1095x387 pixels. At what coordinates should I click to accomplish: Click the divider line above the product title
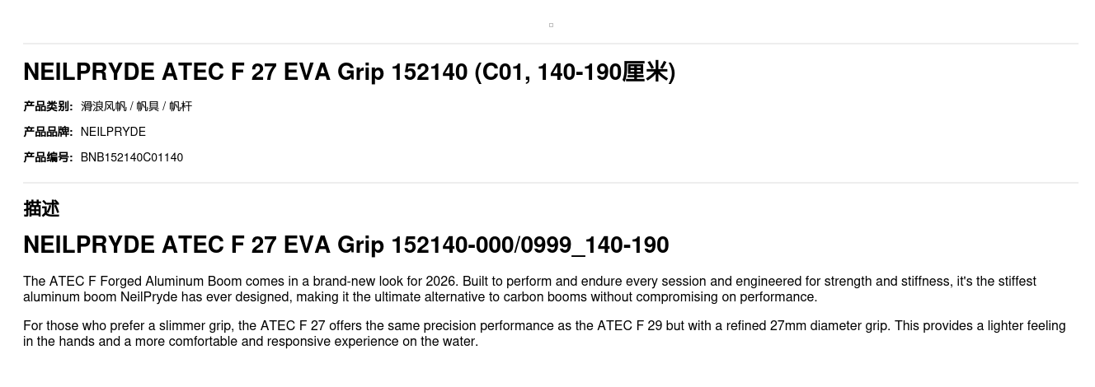[551, 44]
